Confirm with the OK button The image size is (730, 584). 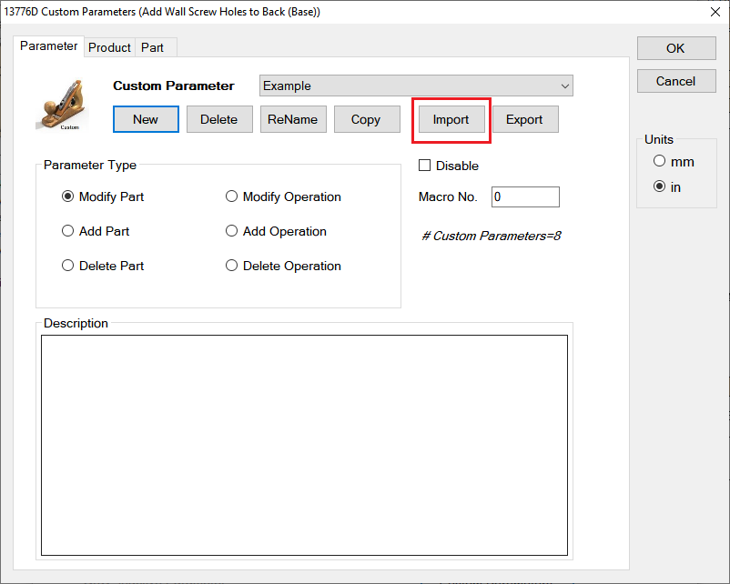(x=675, y=48)
